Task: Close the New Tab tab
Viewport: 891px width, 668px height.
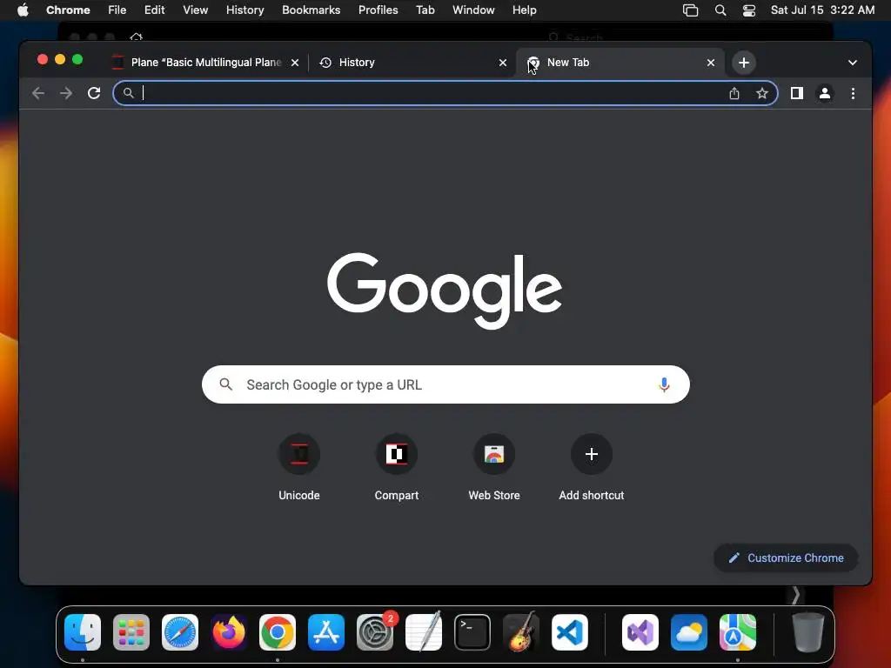Action: pyautogui.click(x=711, y=63)
